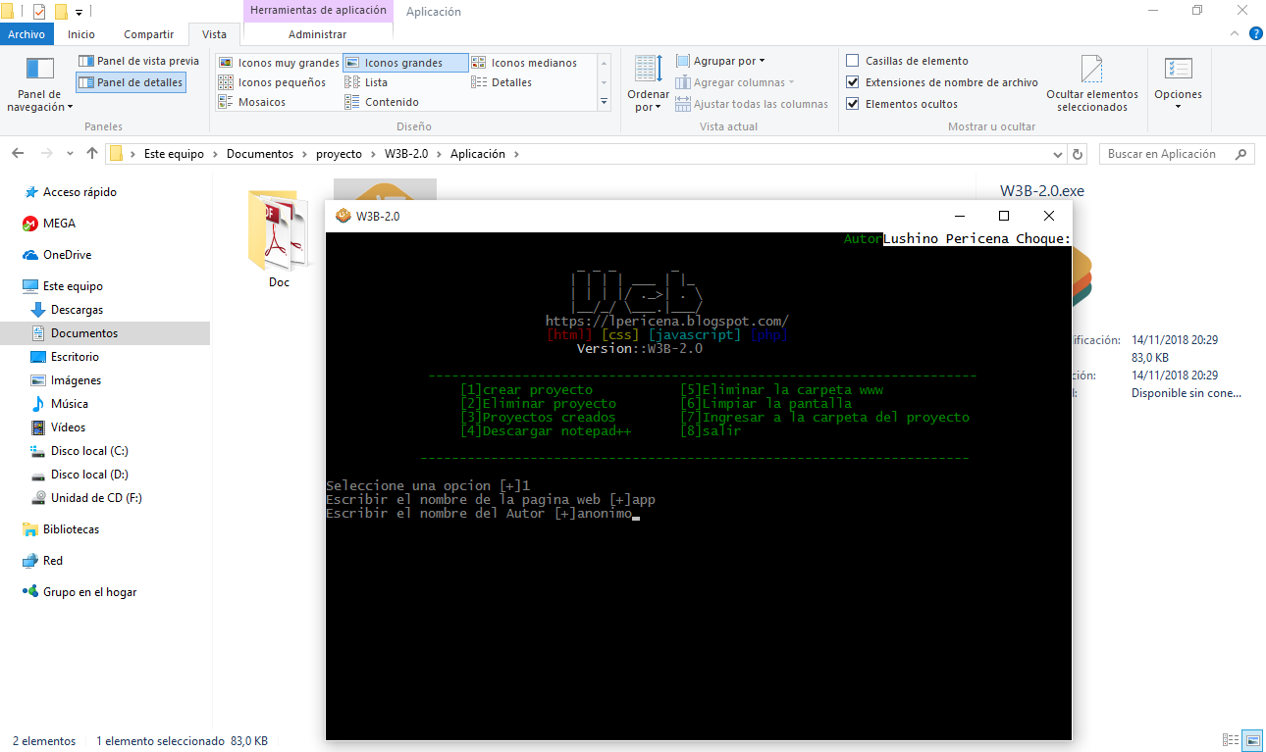Switch to the Inicio ribbon tab

81,34
